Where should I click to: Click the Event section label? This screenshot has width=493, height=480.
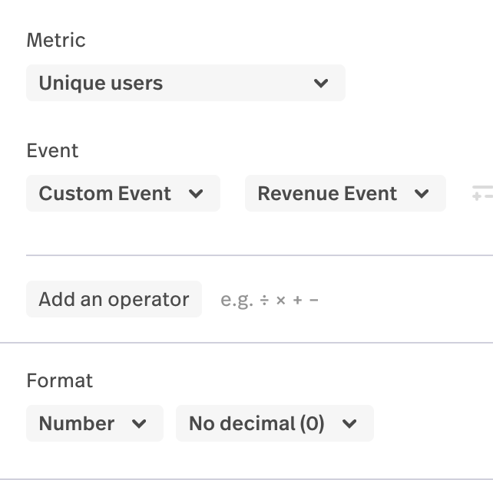(52, 150)
